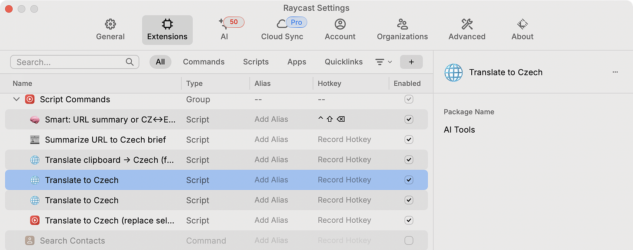The image size is (633, 250).
Task: Select the Search Contacts row
Action: click(217, 240)
